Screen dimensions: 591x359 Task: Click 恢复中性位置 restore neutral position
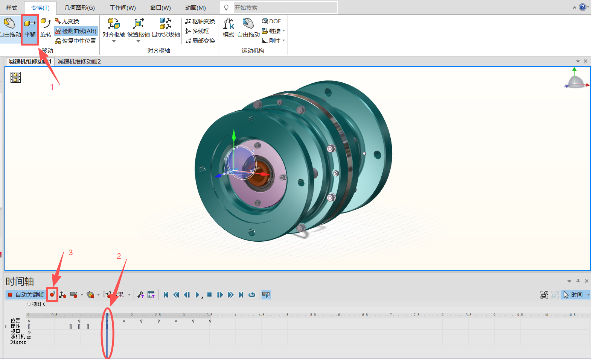75,41
